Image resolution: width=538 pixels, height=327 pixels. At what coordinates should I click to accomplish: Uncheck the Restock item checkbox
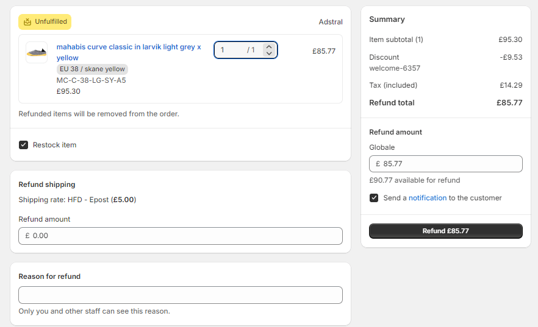(23, 145)
